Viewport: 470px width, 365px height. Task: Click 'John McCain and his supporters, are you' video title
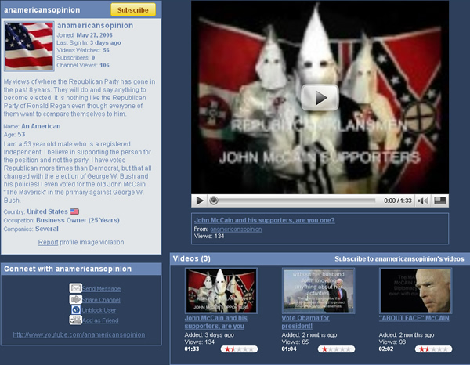[216, 322]
